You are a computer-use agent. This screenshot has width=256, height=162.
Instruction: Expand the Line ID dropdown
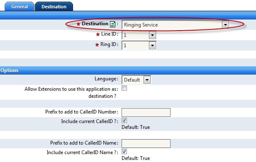pyautogui.click(x=152, y=35)
